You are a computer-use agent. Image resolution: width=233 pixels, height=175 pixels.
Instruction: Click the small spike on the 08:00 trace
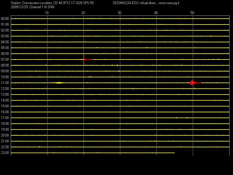pyautogui.click(x=117, y=65)
